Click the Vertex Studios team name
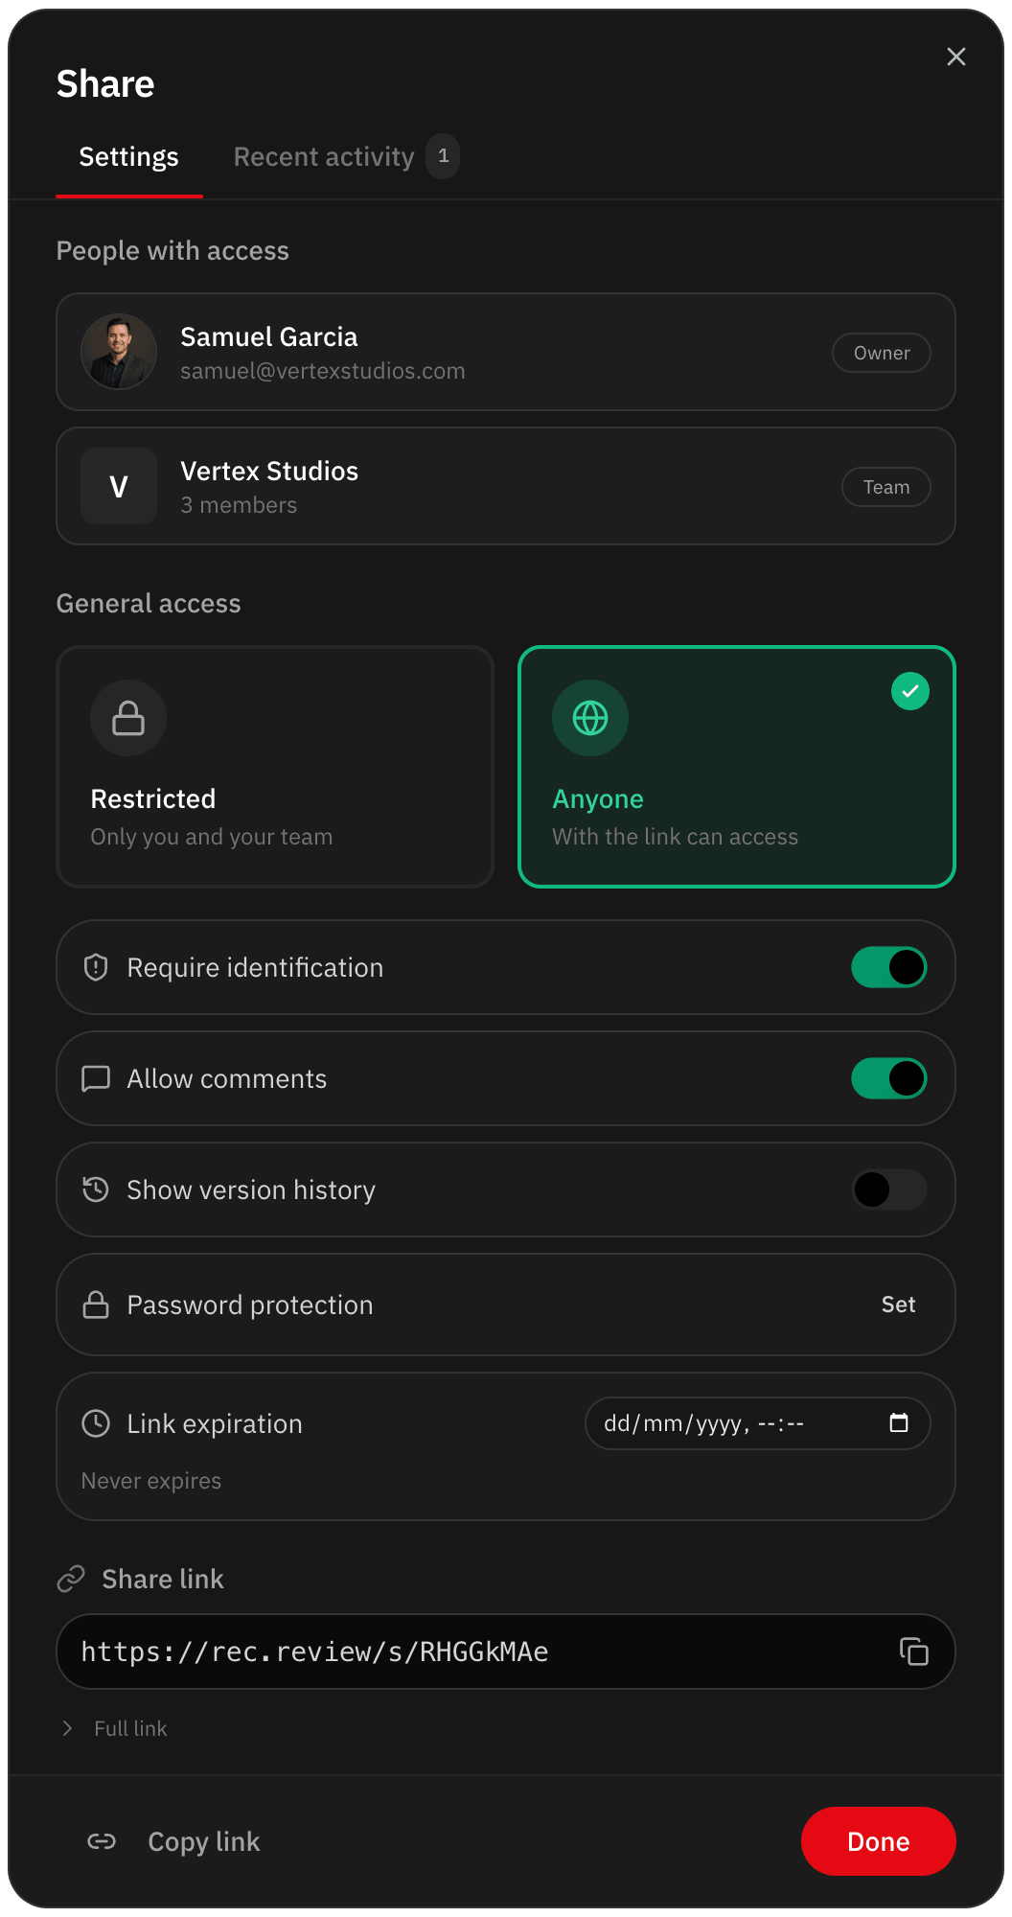1012x1917 pixels. coord(269,472)
